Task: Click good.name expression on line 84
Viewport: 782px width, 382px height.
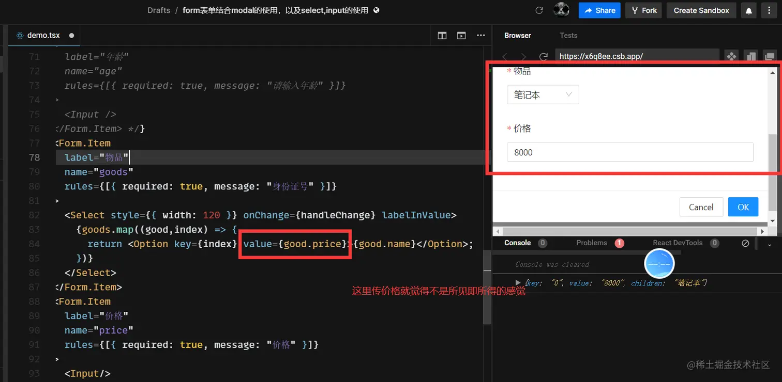Action: pyautogui.click(x=385, y=244)
